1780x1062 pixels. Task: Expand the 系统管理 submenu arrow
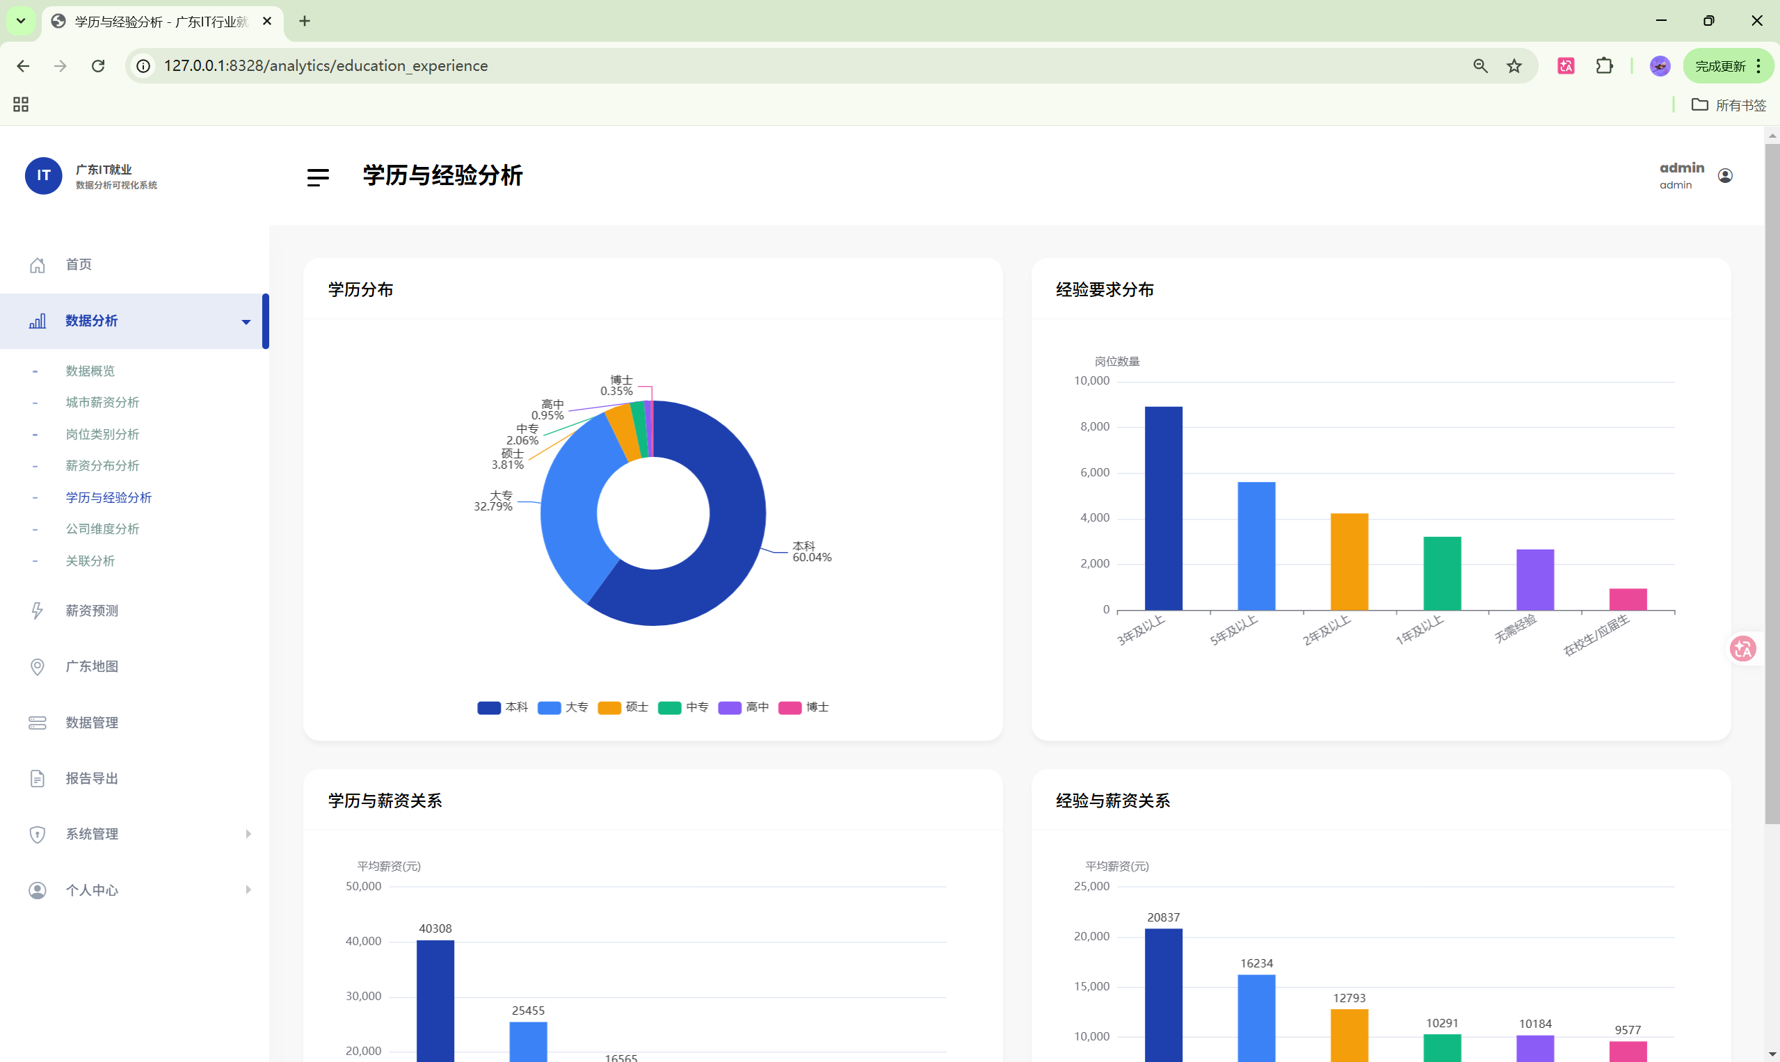[x=248, y=834]
